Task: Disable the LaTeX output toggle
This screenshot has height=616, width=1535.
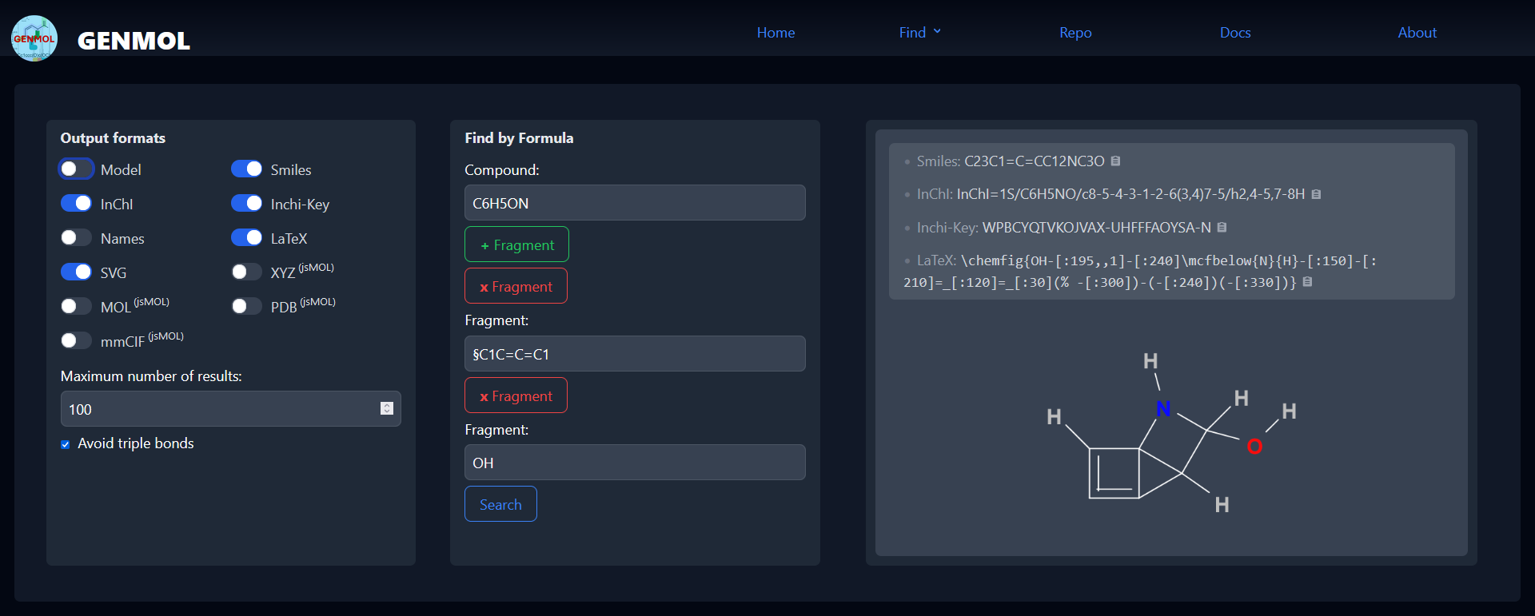Action: (246, 238)
